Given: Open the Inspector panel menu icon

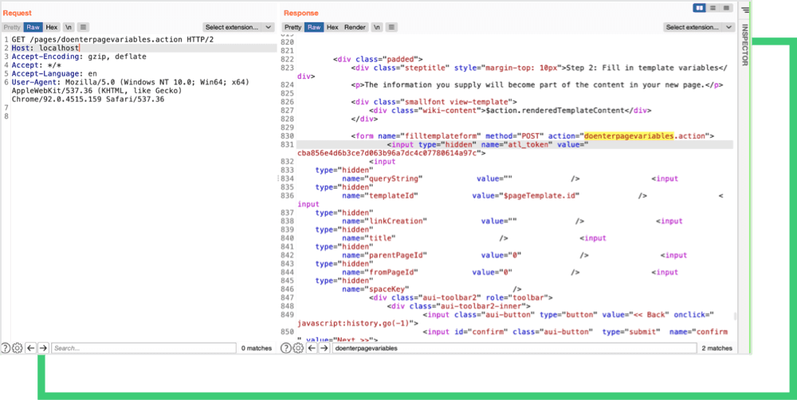Looking at the screenshot, I should 744,9.
